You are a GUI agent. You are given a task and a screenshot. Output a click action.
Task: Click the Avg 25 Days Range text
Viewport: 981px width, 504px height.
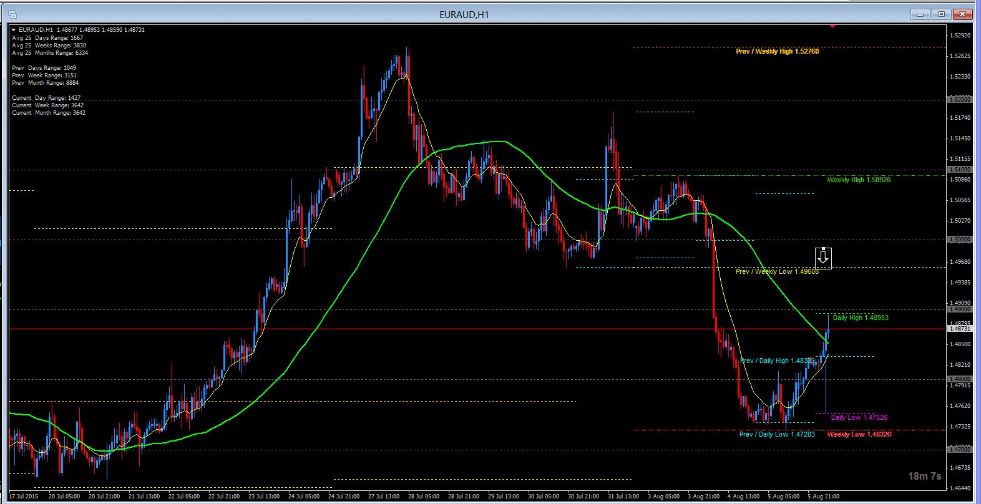click(47, 38)
